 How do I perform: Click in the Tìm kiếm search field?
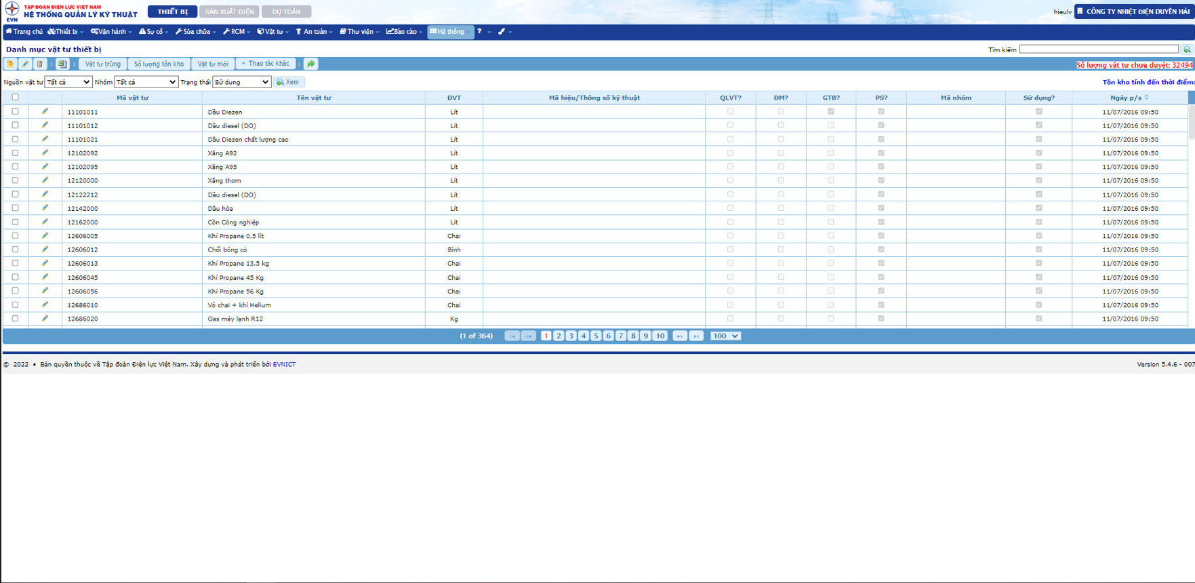[1098, 49]
